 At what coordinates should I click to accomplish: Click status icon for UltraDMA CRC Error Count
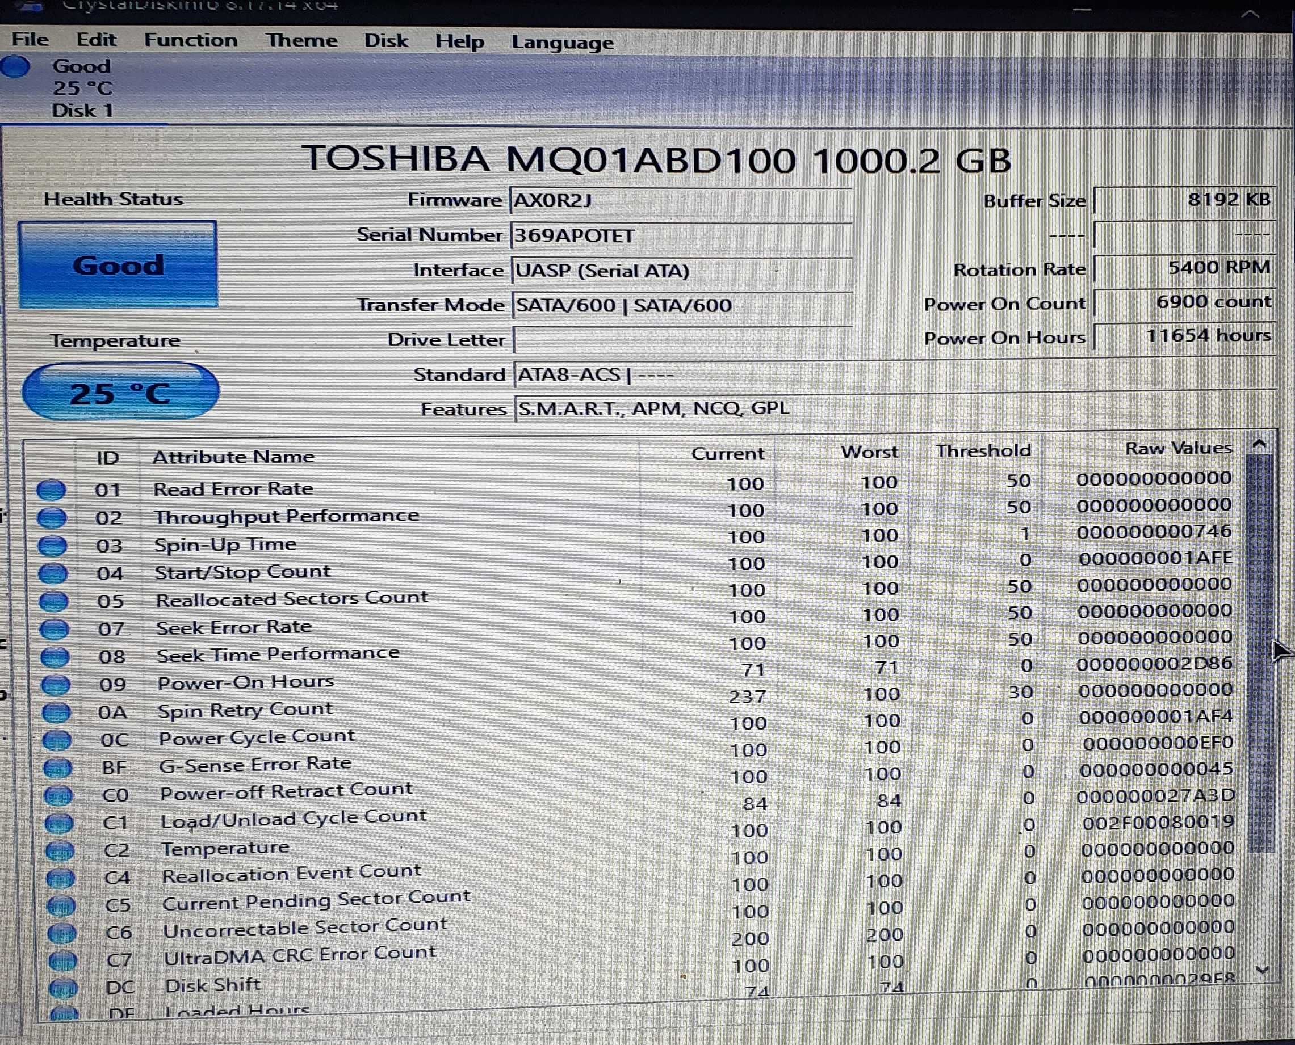tap(62, 960)
